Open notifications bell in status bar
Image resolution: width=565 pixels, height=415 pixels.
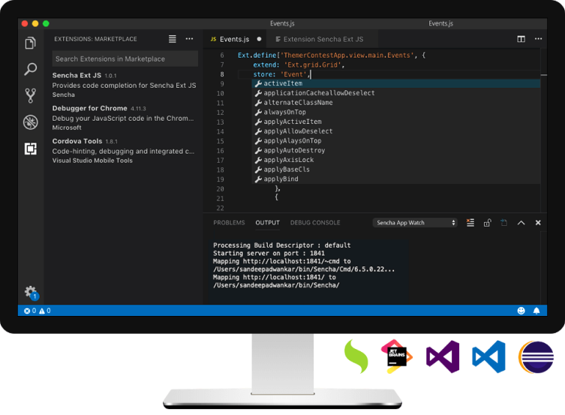pyautogui.click(x=536, y=311)
